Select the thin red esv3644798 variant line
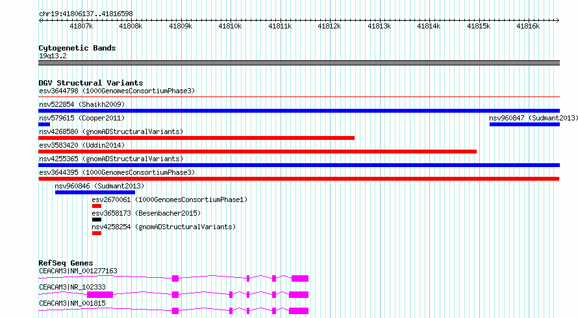 (x=299, y=97)
